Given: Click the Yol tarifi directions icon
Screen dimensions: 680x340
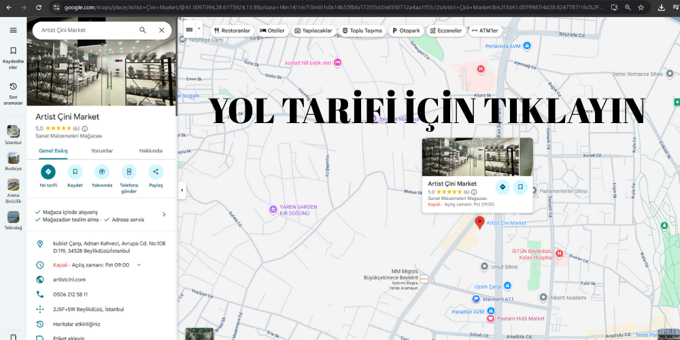Looking at the screenshot, I should tap(48, 172).
